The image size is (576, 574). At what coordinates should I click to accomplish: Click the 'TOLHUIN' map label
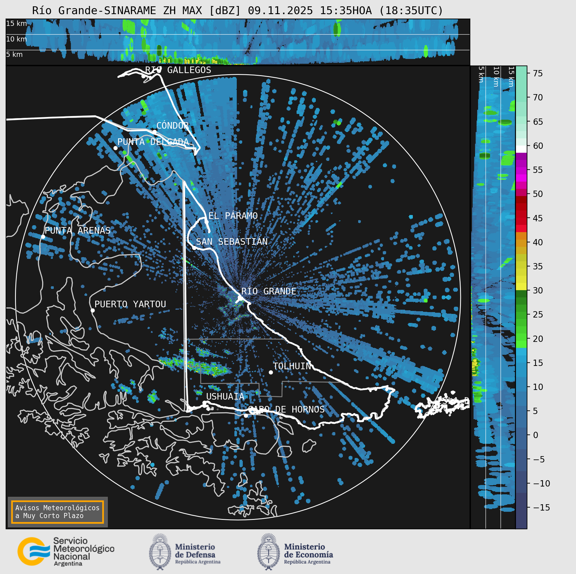coord(292,366)
